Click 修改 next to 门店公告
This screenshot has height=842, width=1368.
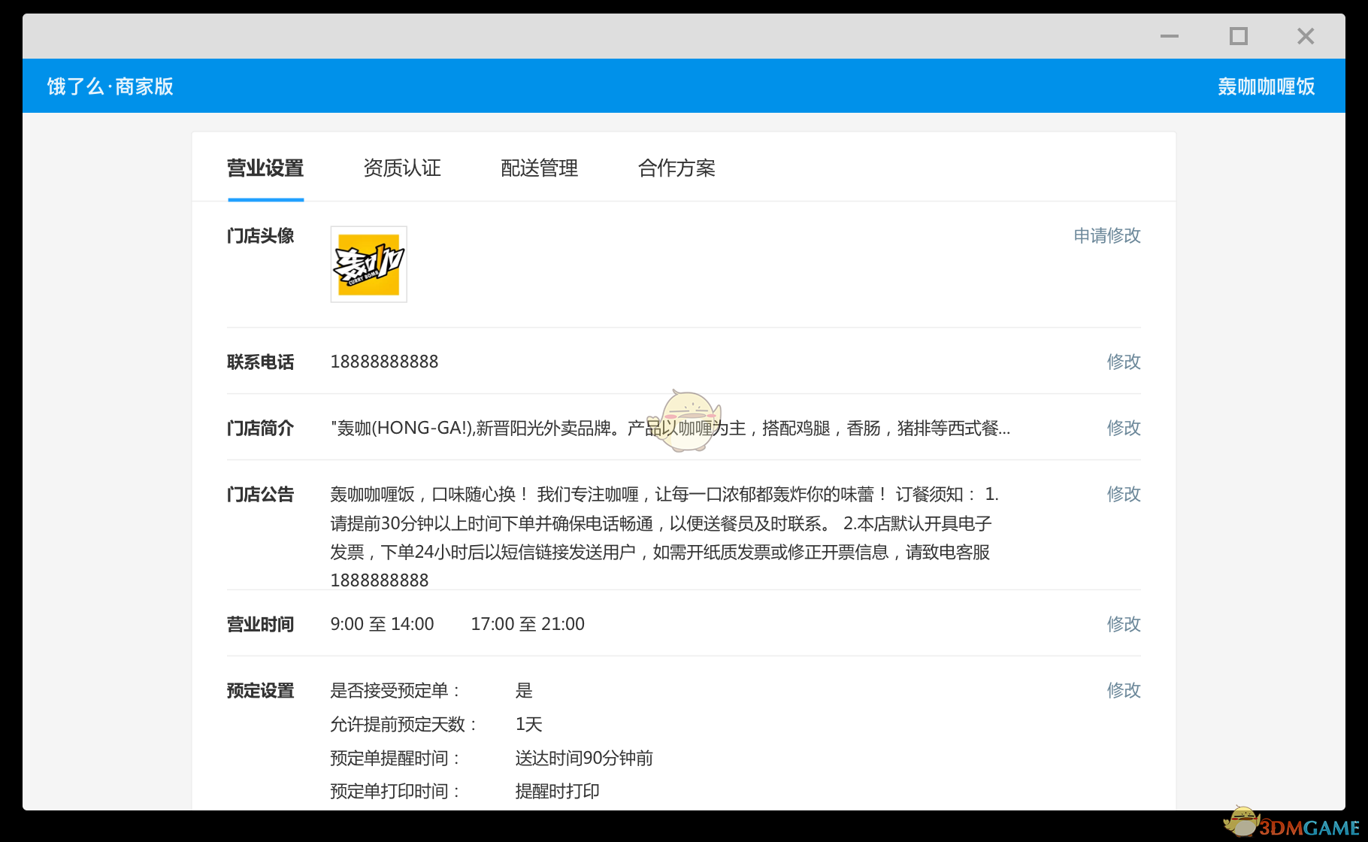(1123, 494)
